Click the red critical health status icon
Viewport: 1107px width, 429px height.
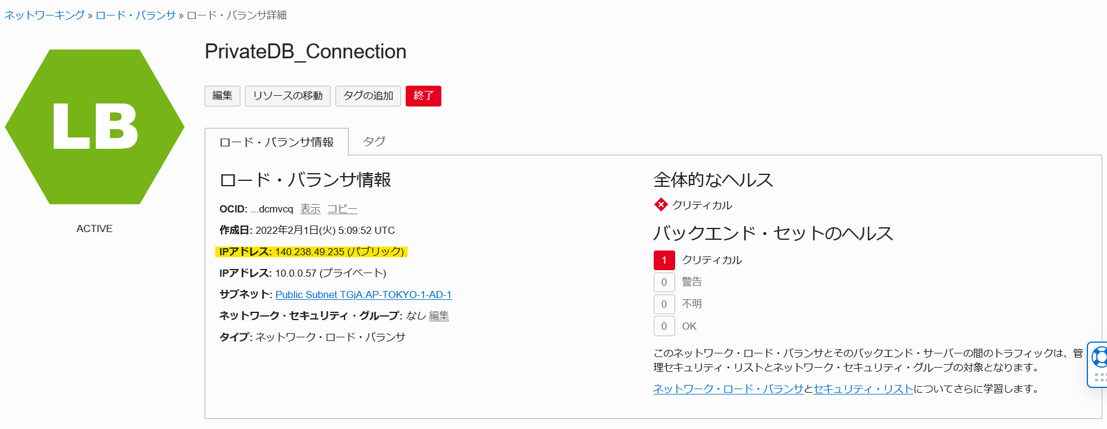(661, 205)
